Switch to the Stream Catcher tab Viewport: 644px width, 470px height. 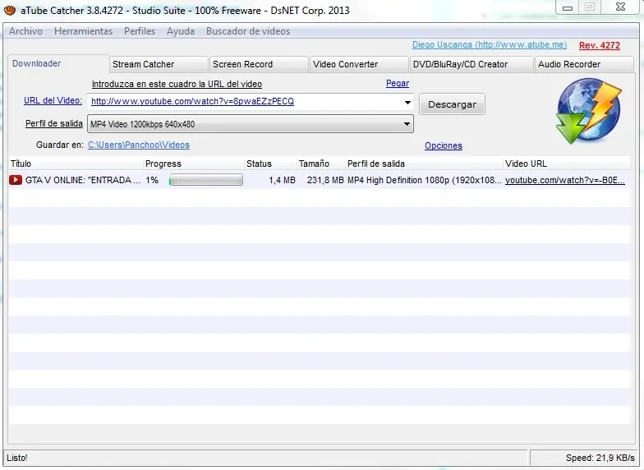coord(159,64)
